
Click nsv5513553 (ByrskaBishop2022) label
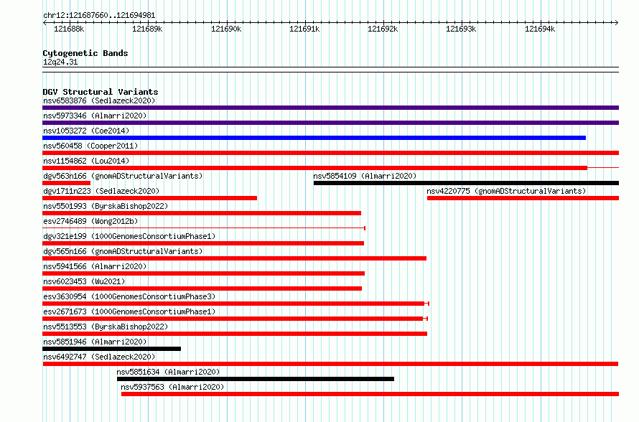point(106,327)
